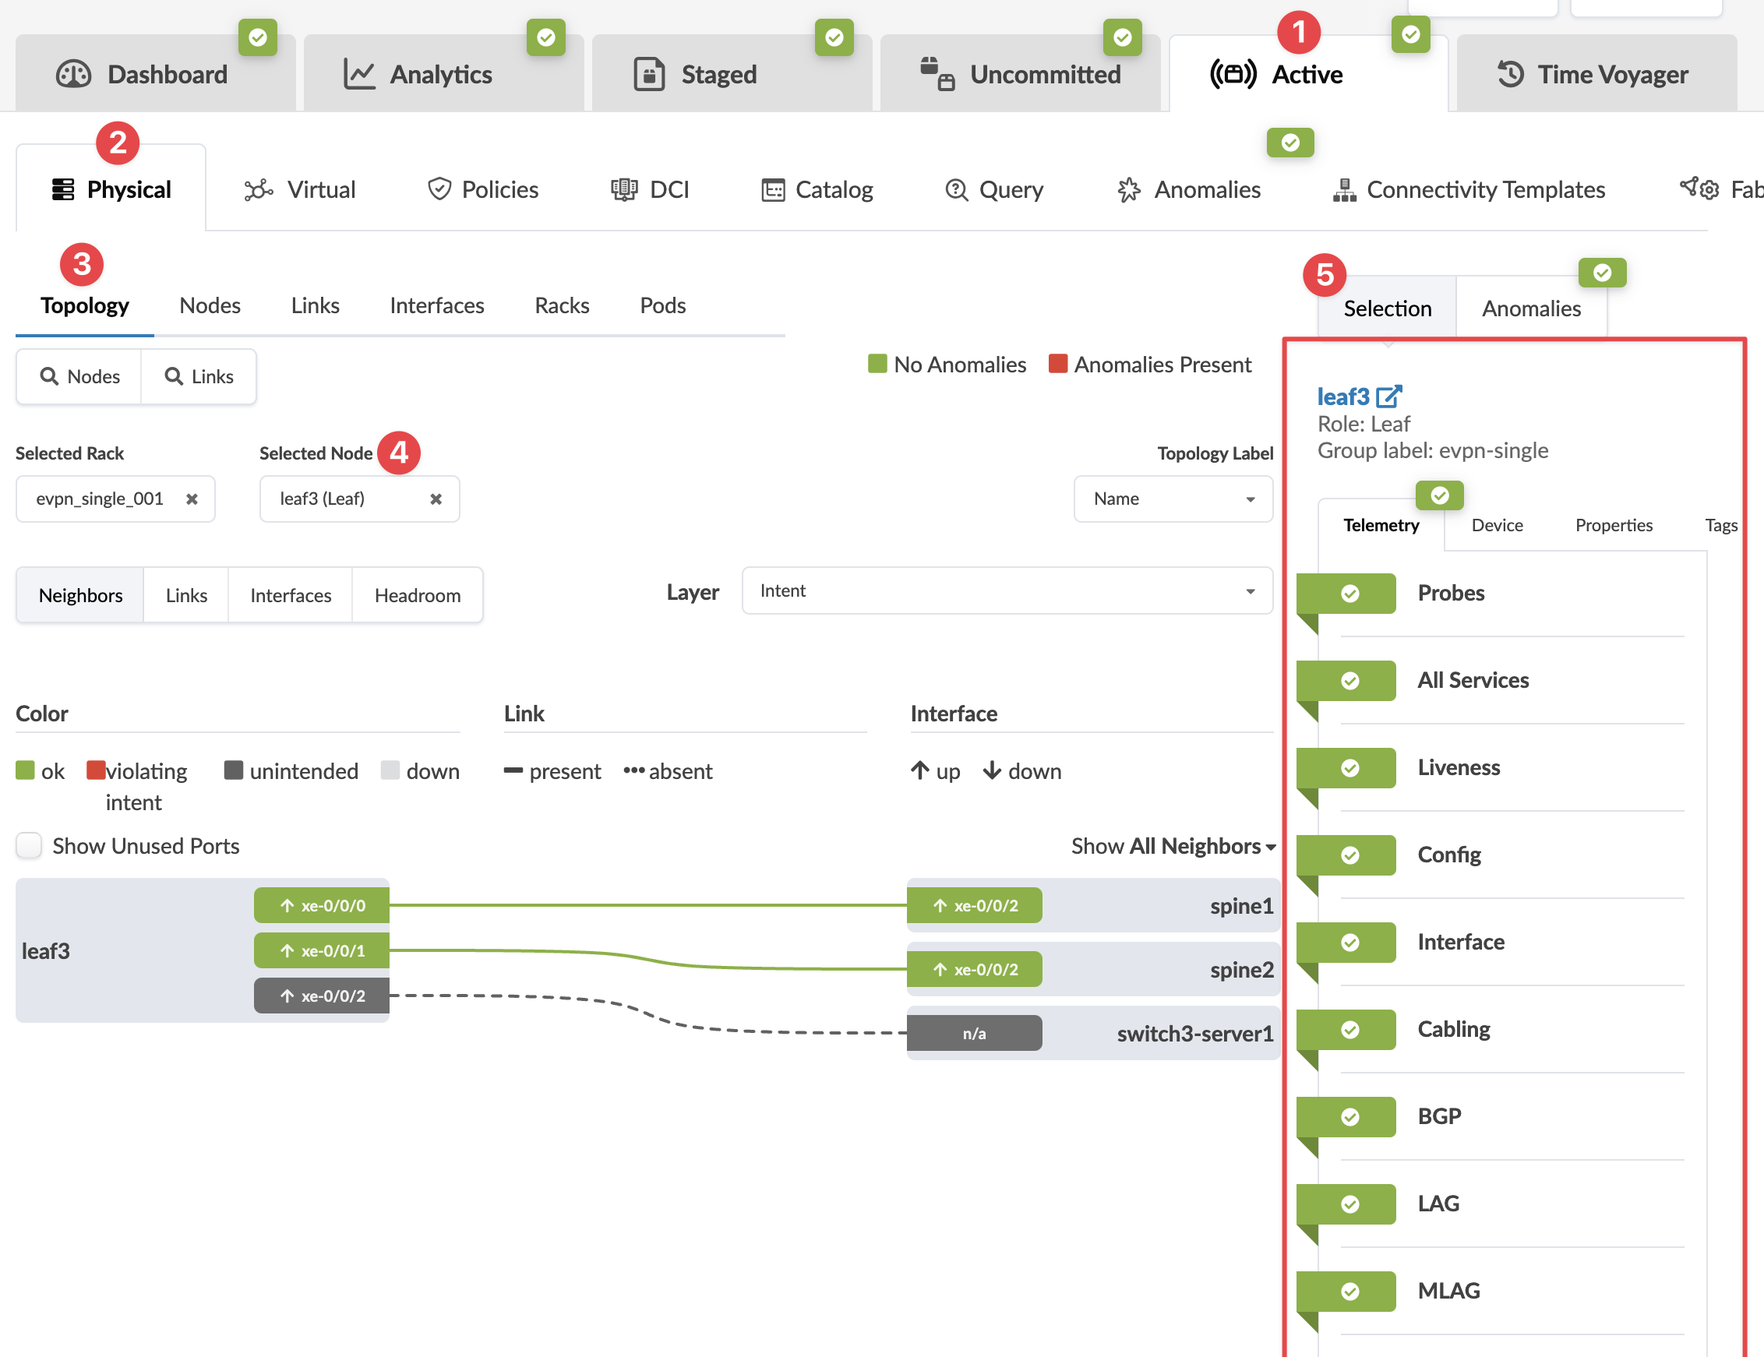
Task: Select the Neighbors view toggle
Action: coord(81,595)
